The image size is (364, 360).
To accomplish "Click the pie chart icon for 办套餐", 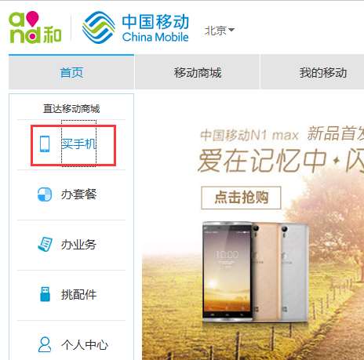I will [x=45, y=195].
